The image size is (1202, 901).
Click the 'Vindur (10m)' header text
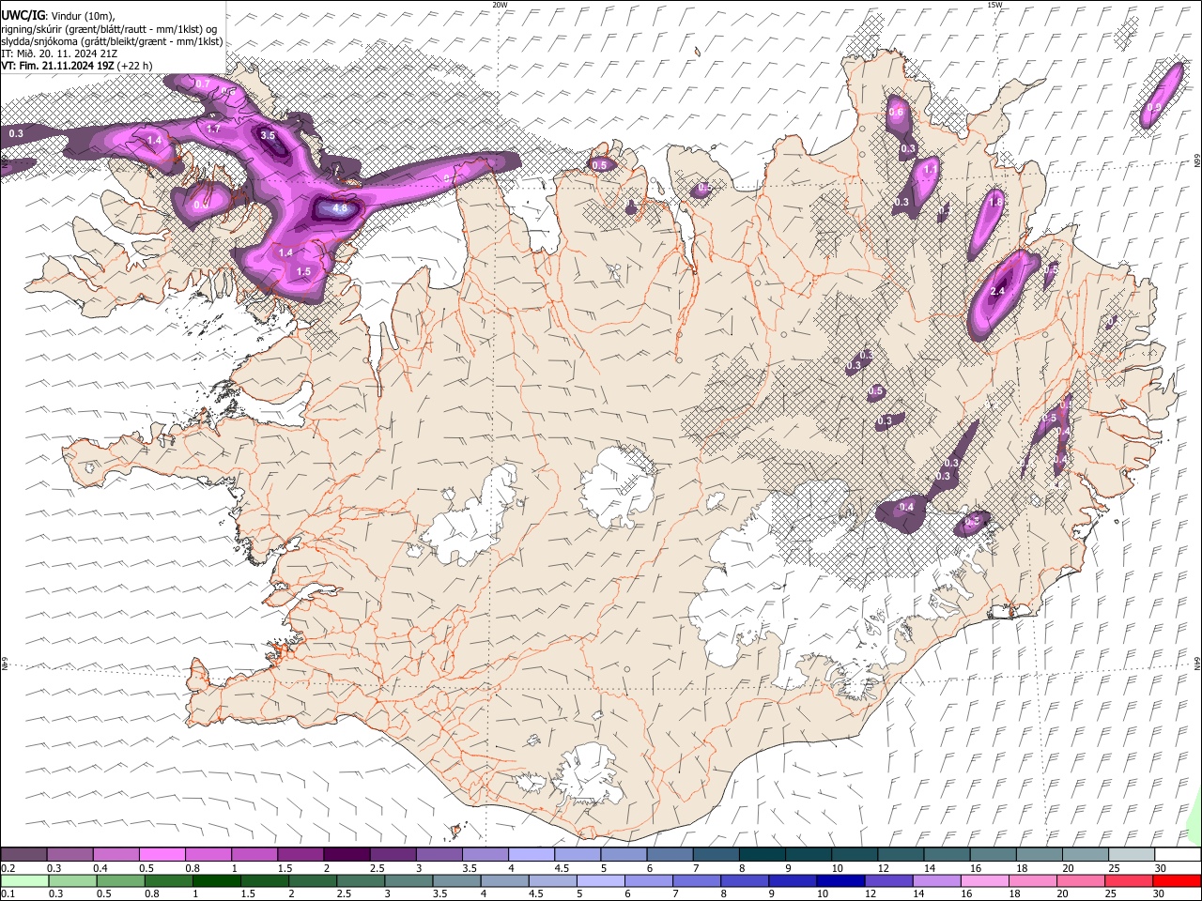82,16
